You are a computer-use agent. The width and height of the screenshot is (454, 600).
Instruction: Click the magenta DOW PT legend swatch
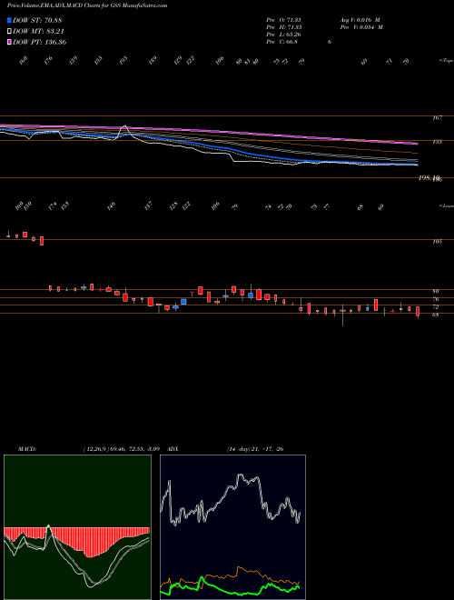click(10, 42)
